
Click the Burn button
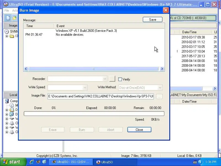pyautogui.click(x=82, y=129)
